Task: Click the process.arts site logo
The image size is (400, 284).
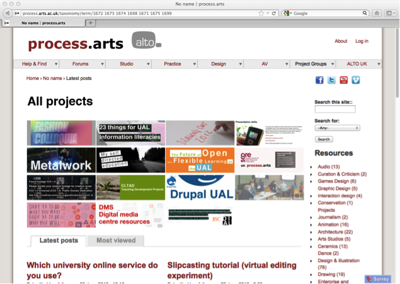Action: coord(76,43)
